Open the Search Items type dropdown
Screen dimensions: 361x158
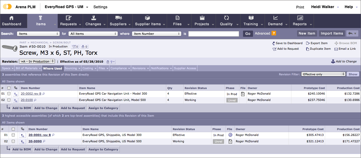[38, 33]
